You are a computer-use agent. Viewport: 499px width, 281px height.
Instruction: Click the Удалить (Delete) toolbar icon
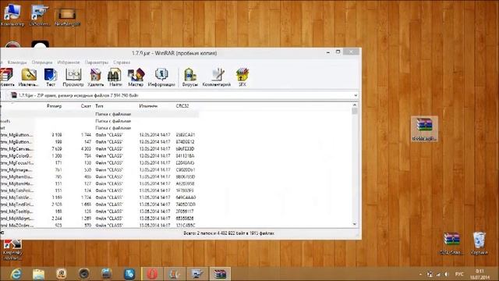[x=95, y=77]
